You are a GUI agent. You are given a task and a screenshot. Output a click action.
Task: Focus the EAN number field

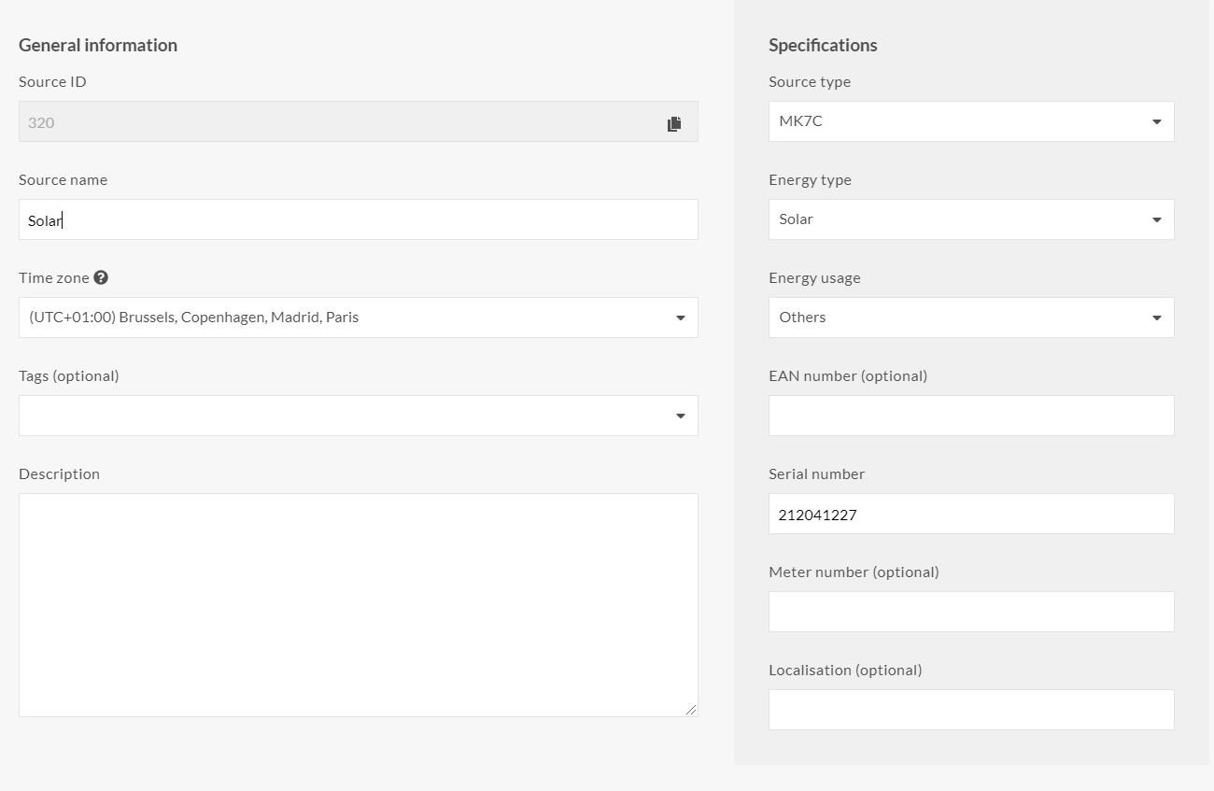coord(971,415)
